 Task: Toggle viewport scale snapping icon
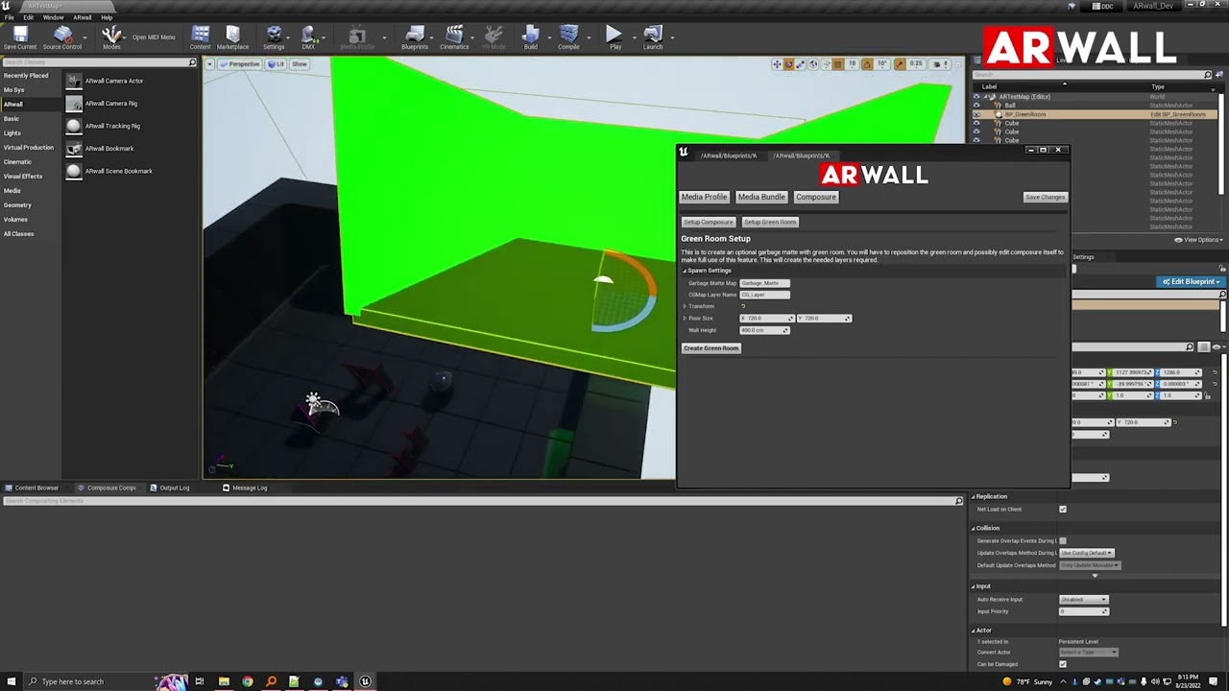point(900,64)
